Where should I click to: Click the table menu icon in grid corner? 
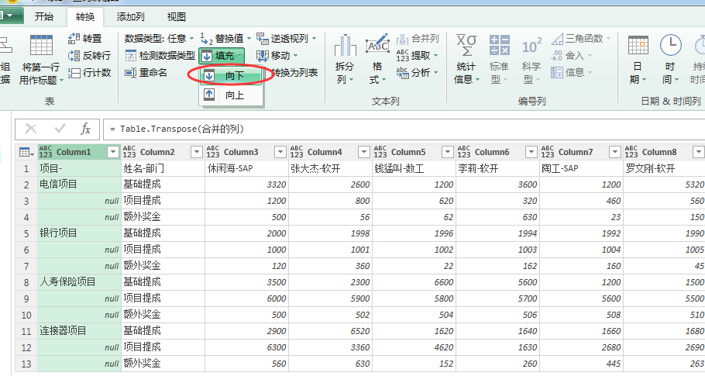pos(26,153)
